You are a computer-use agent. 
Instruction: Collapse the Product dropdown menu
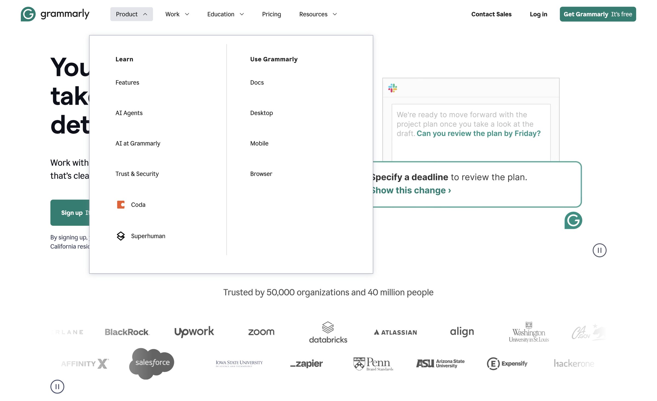pos(131,14)
